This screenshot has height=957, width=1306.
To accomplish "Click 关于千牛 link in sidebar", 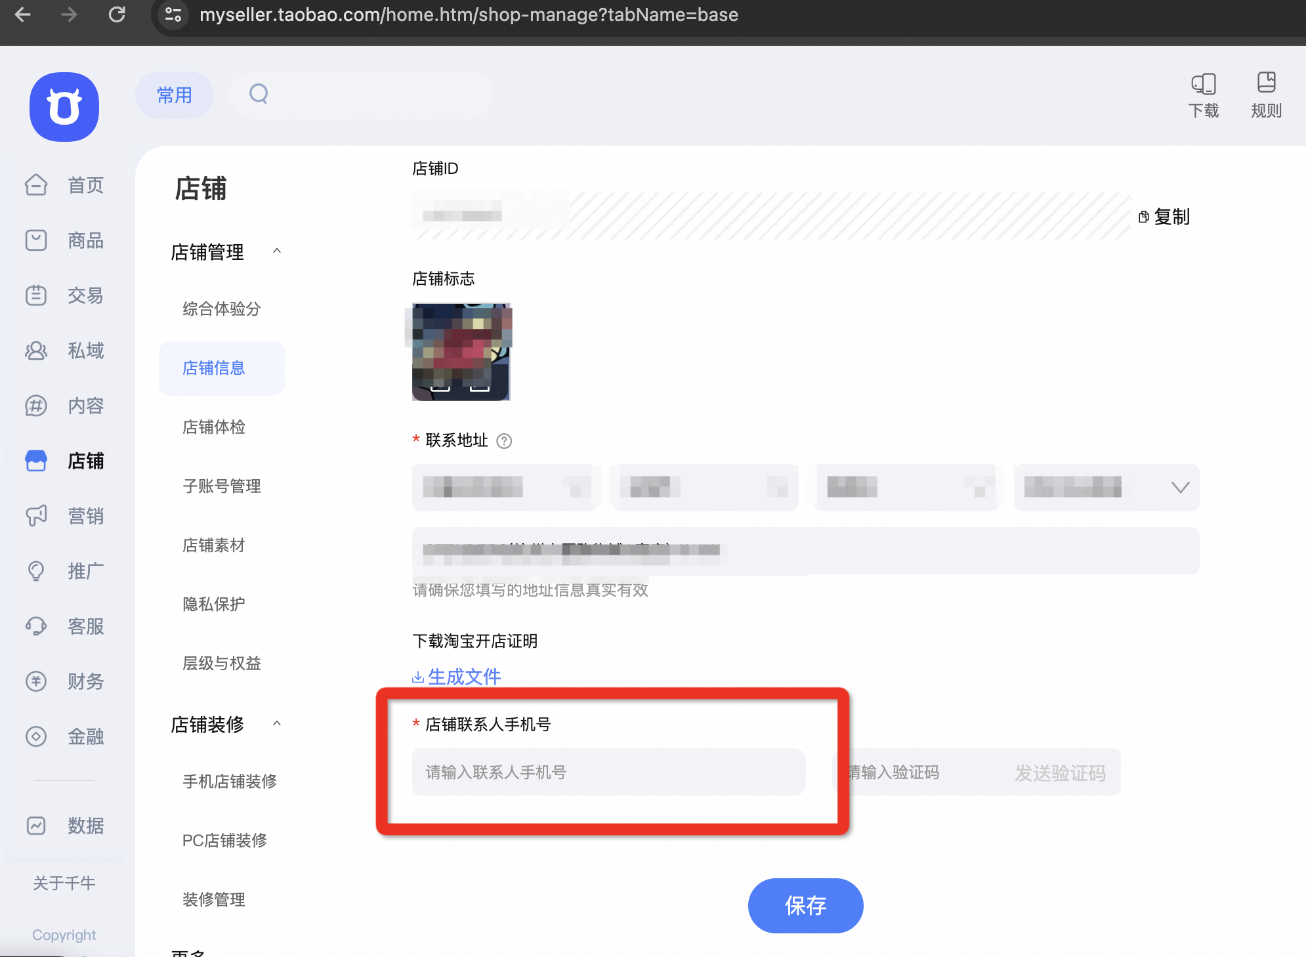I will click(x=64, y=883).
